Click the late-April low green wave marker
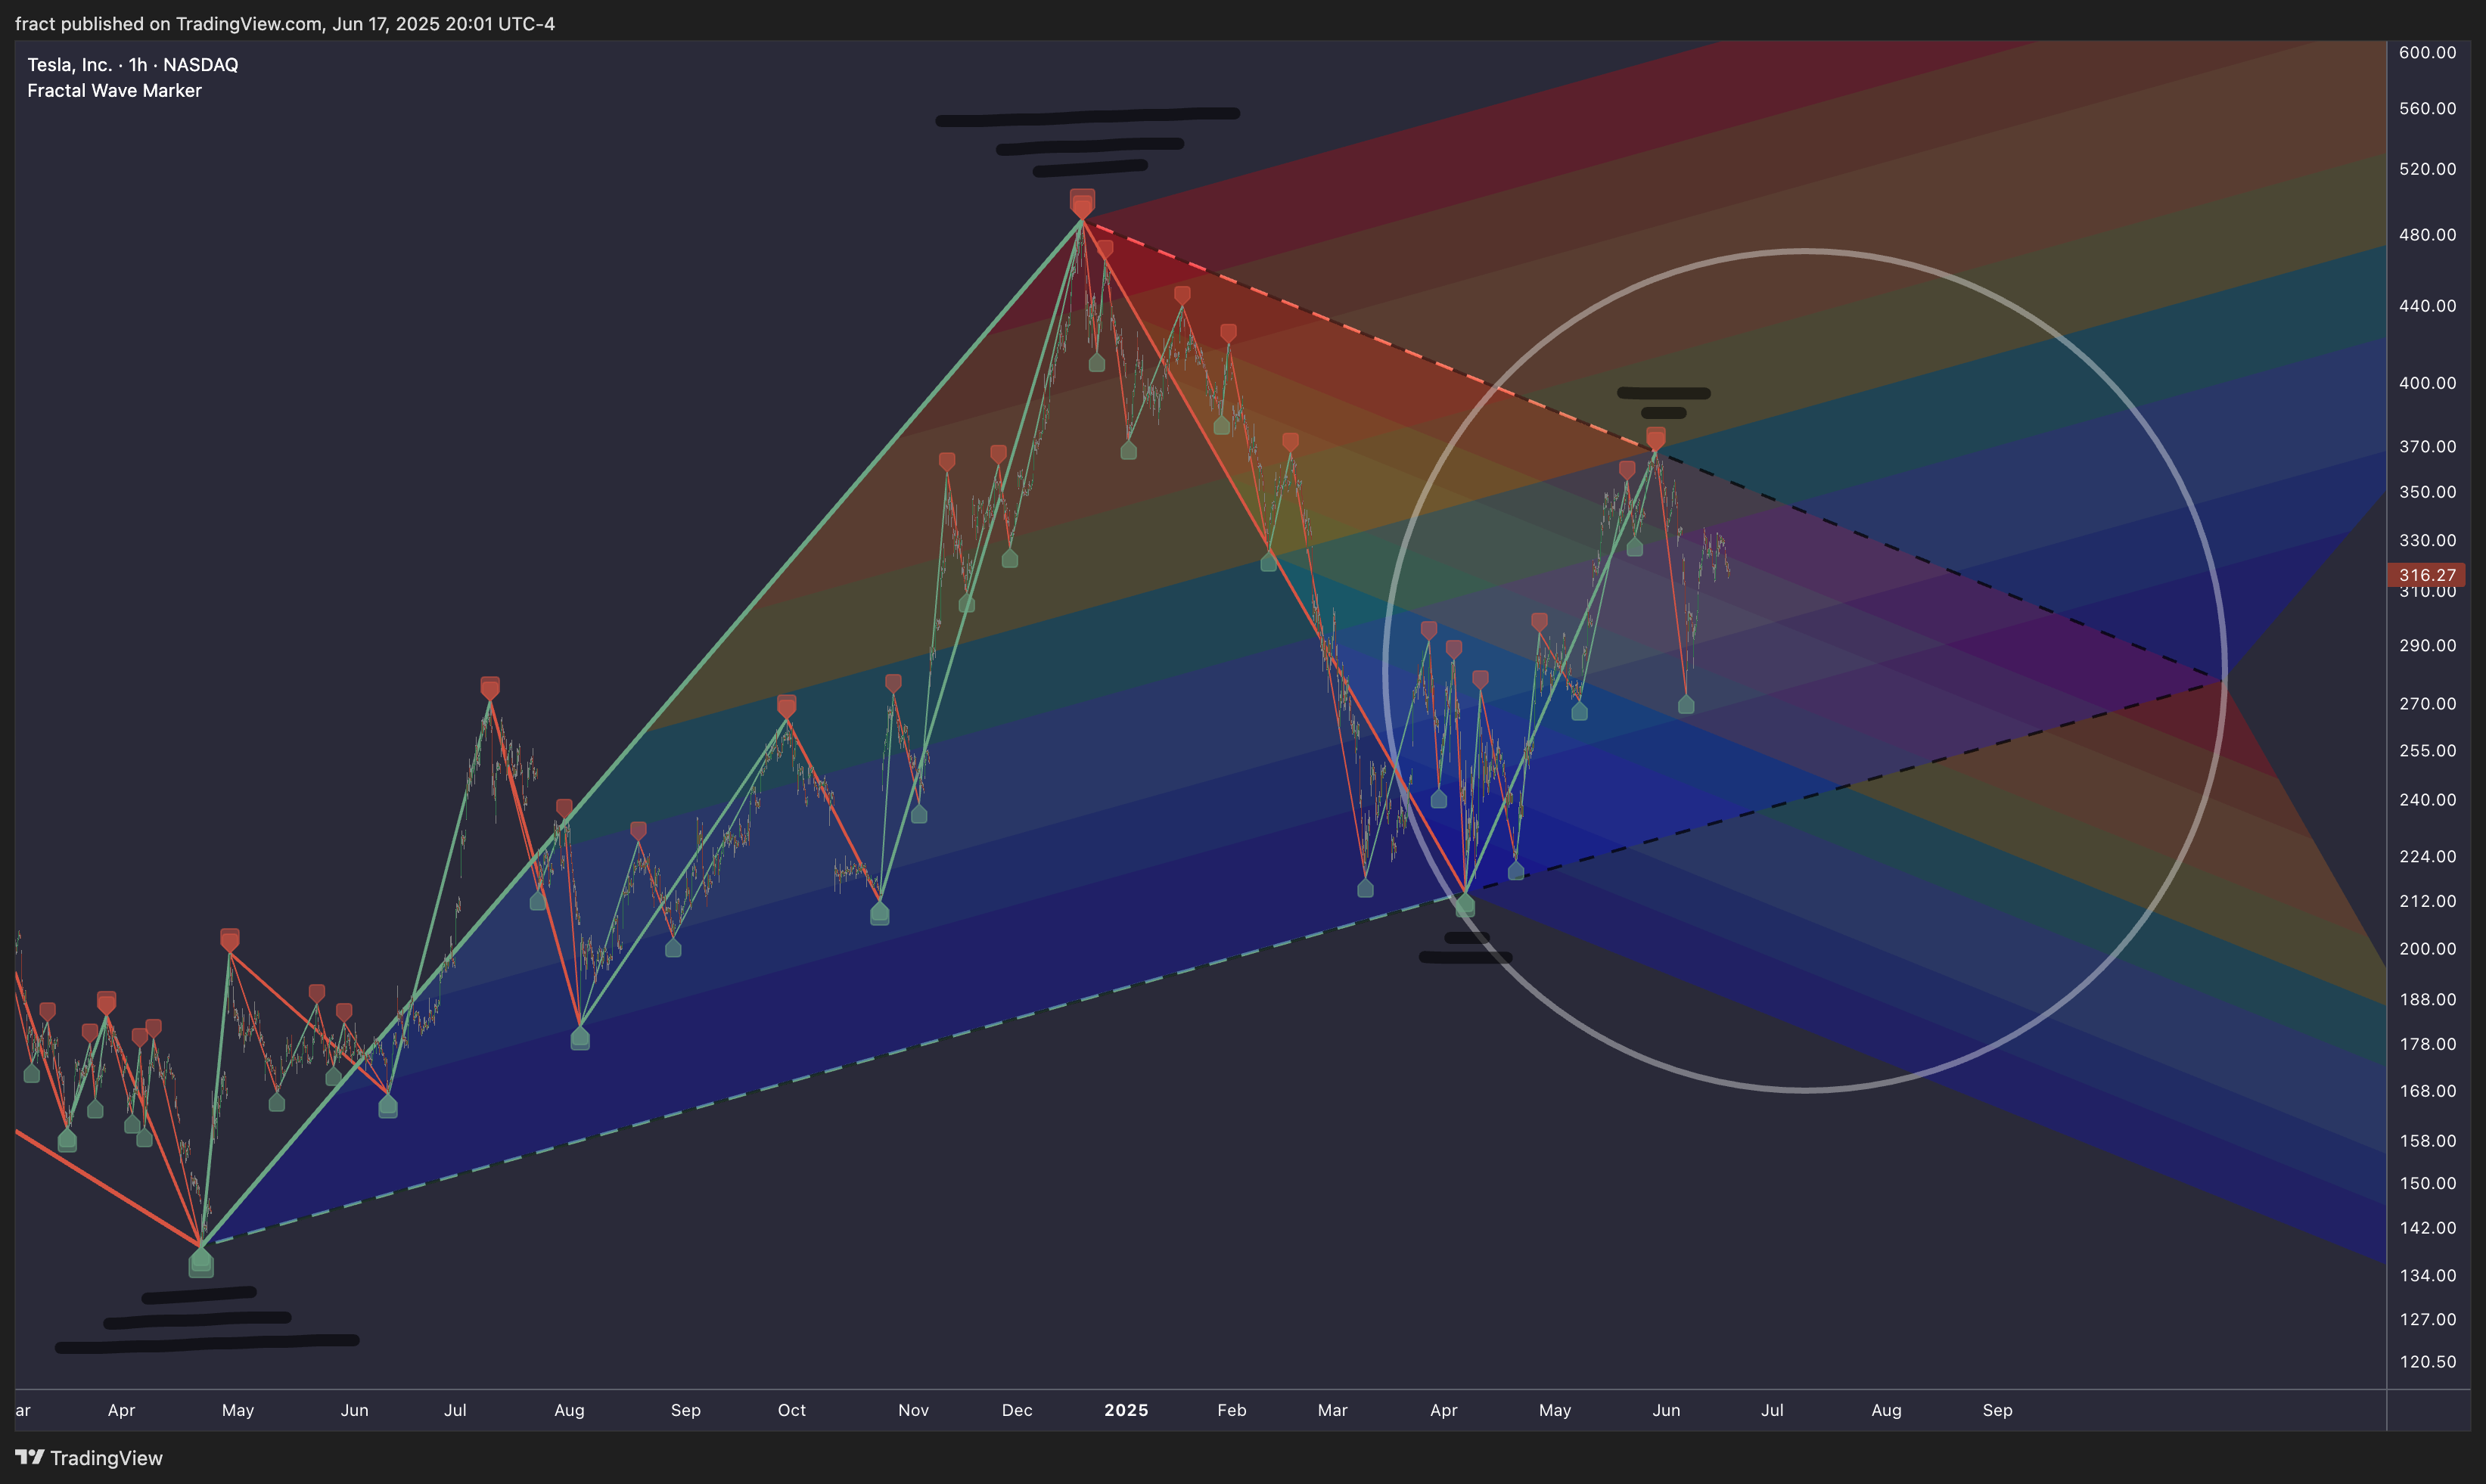The width and height of the screenshot is (2486, 1484). 201,1263
